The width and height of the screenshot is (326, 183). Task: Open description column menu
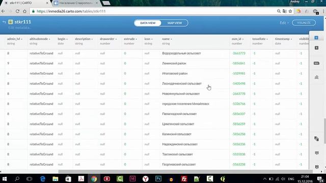[92, 39]
